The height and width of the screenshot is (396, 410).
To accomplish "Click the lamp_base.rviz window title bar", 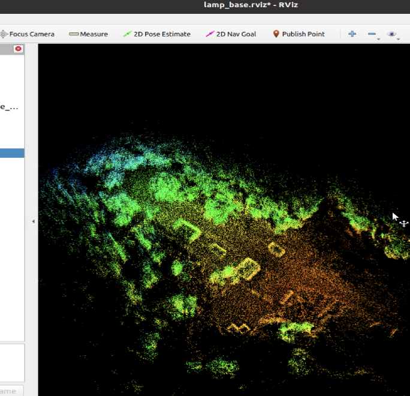I will click(252, 5).
